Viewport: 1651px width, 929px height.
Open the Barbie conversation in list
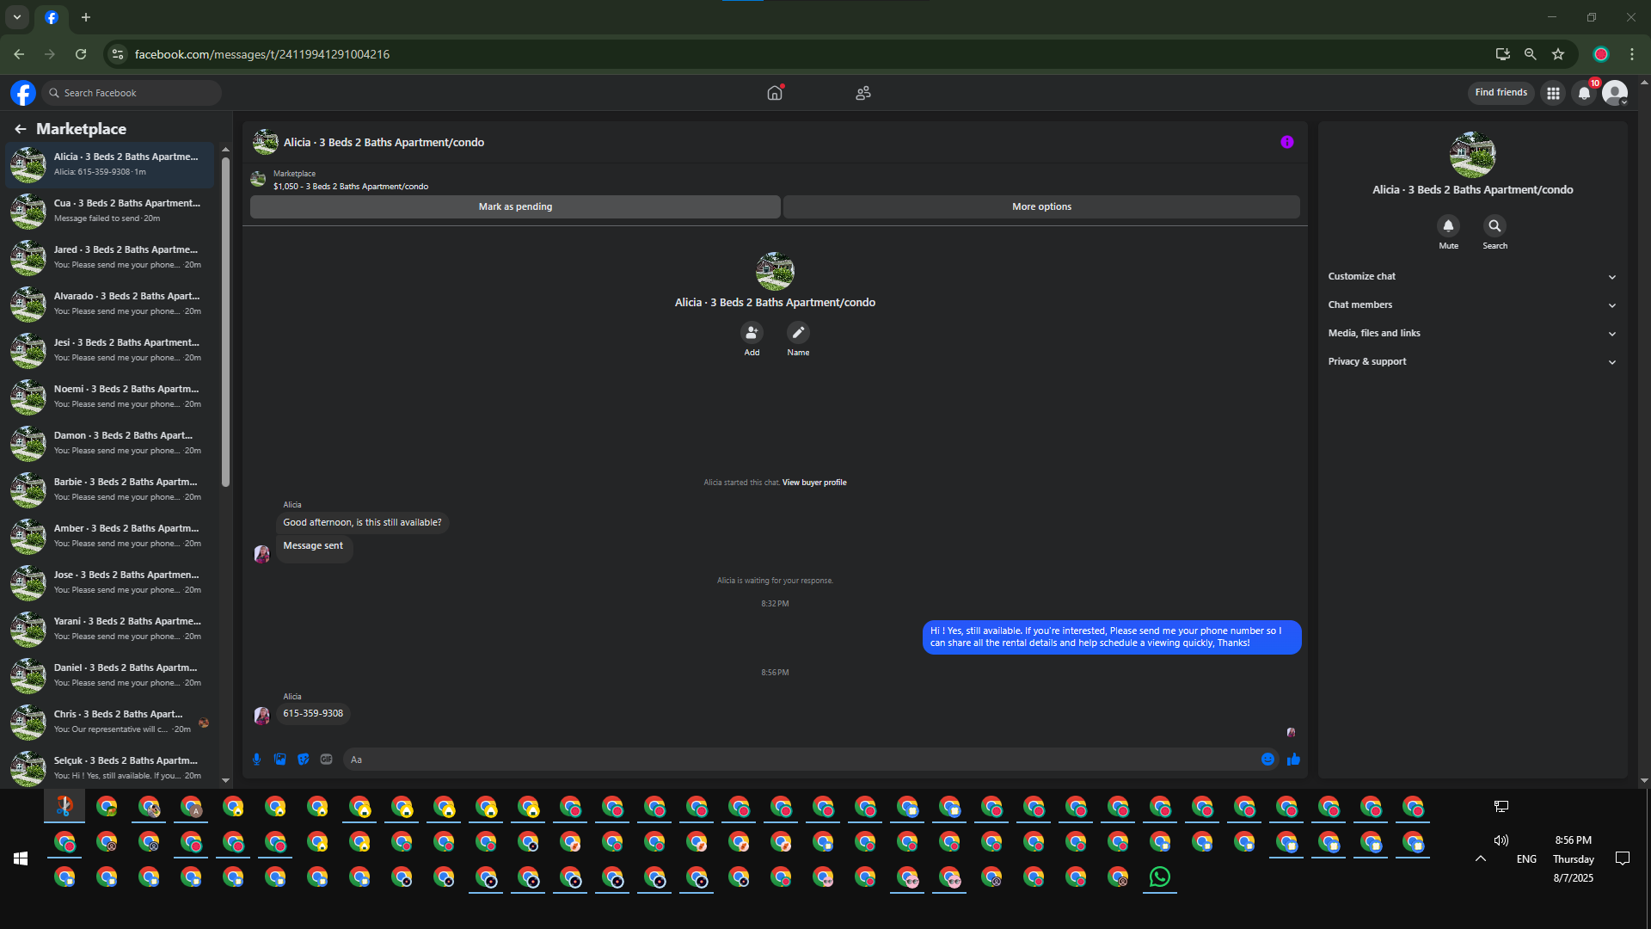(x=110, y=490)
